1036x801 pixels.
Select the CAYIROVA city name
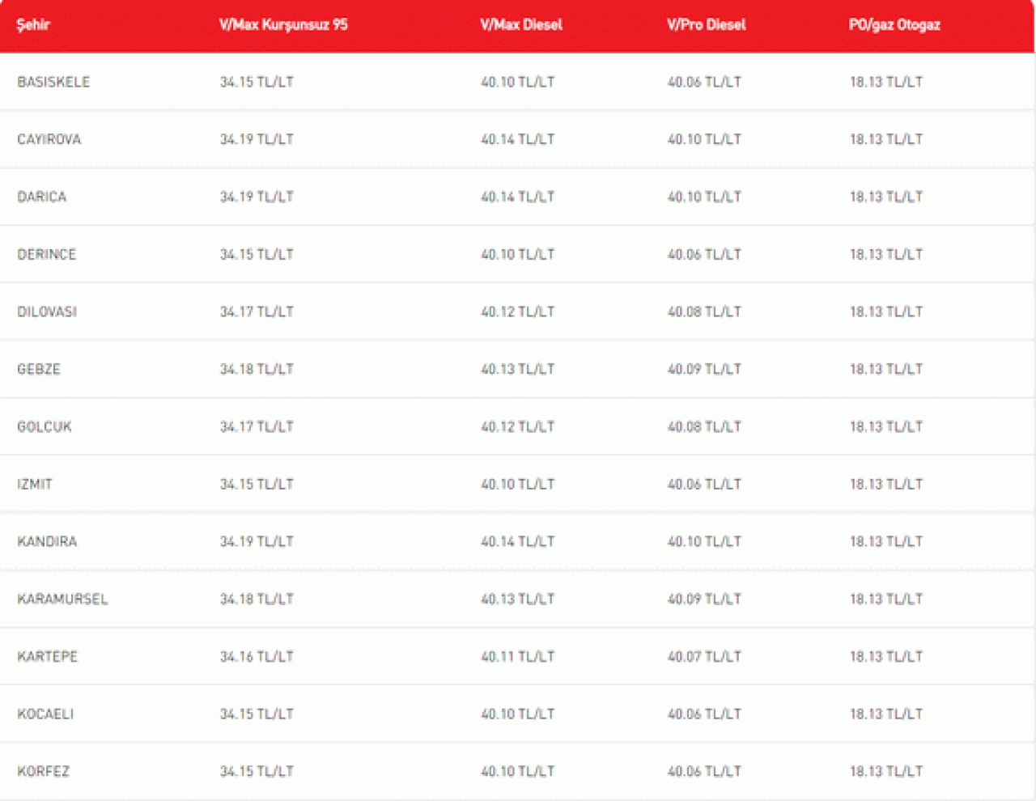click(x=49, y=139)
